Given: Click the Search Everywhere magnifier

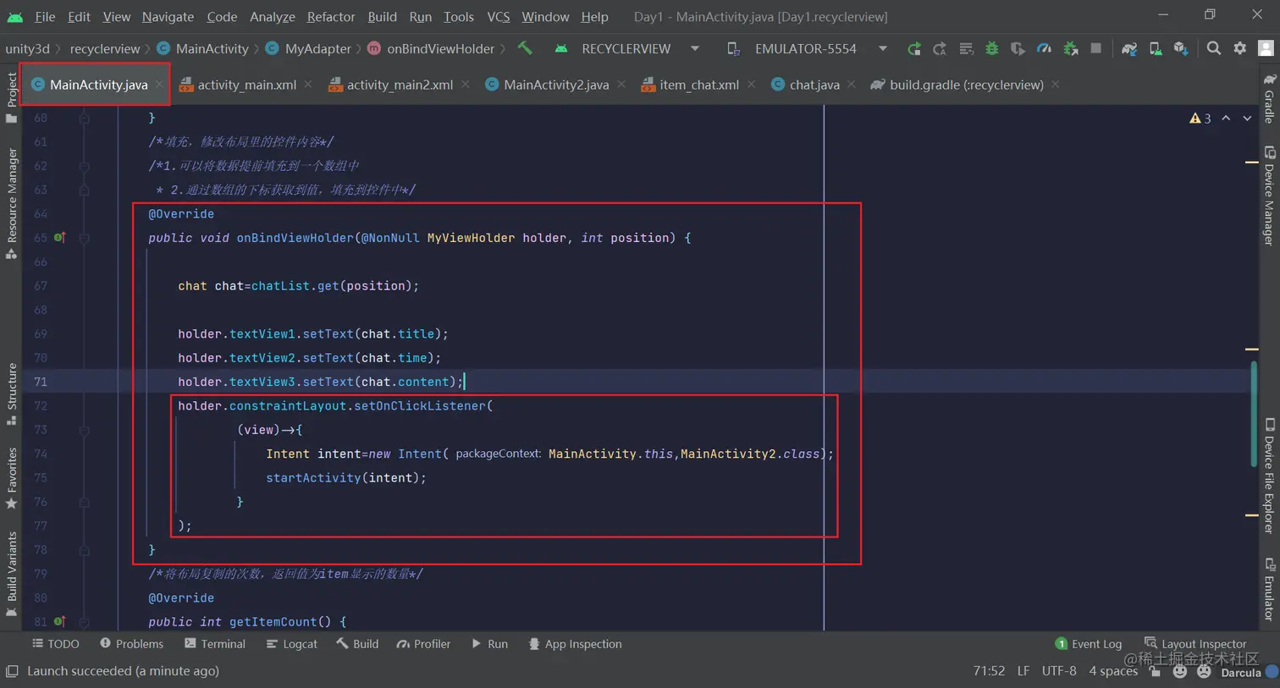Looking at the screenshot, I should click(1214, 48).
